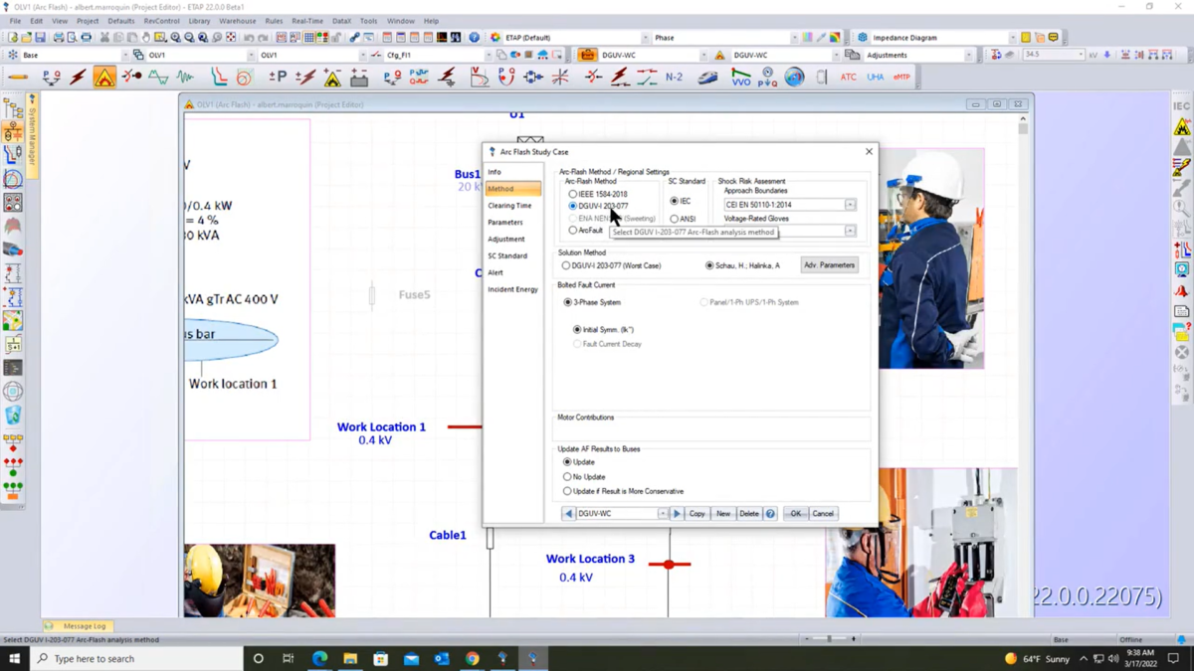Click the Adv. Parameters button
Screen dimensions: 1194x671
(829, 265)
